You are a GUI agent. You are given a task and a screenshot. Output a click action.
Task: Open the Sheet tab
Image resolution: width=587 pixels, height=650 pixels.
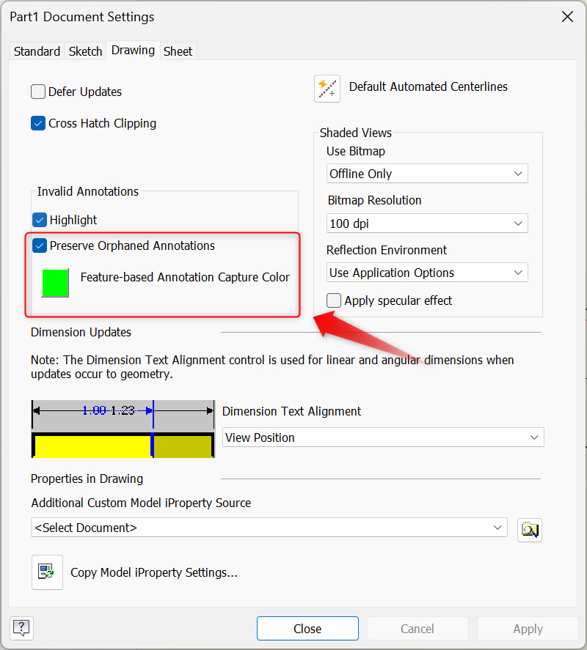(x=178, y=51)
